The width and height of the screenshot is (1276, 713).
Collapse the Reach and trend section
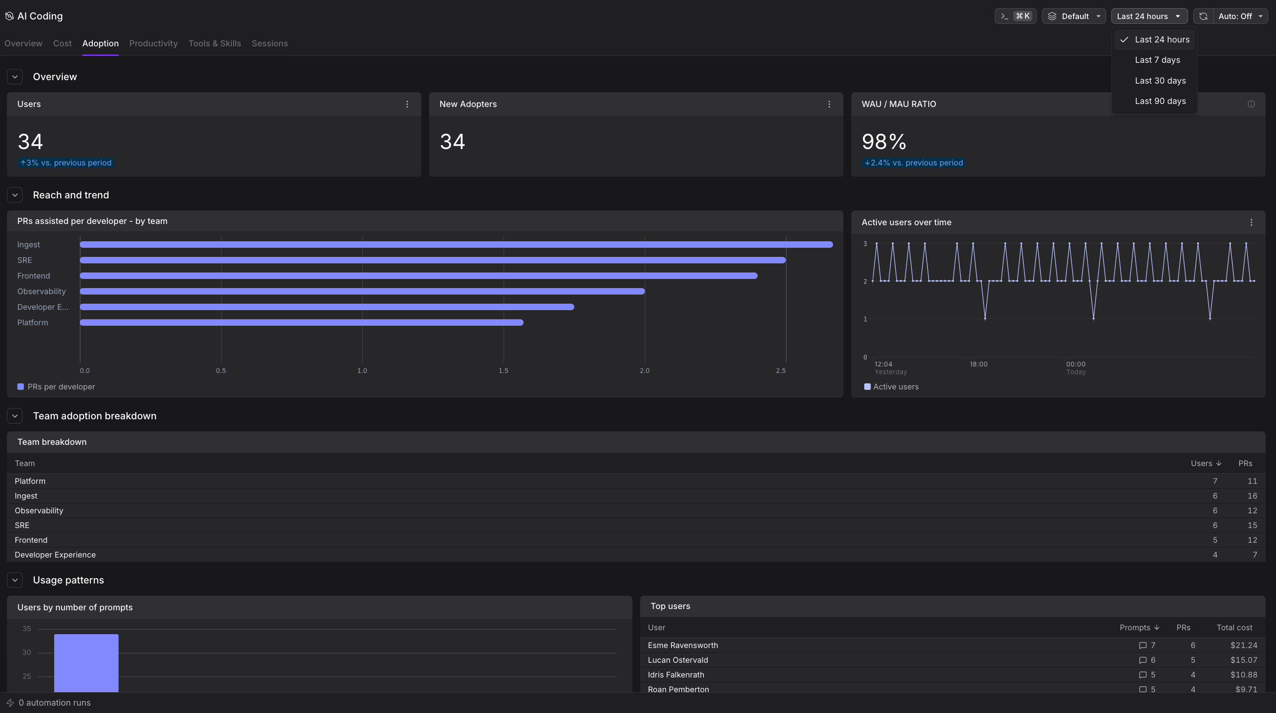15,195
